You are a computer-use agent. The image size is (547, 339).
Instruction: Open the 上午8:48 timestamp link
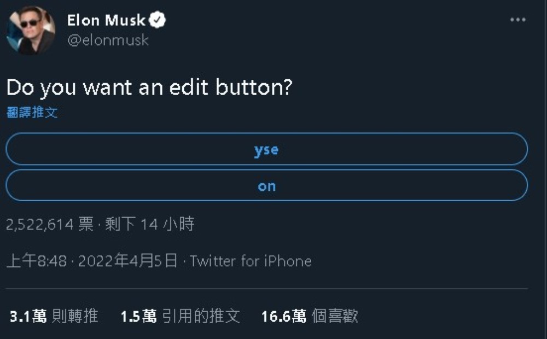tap(37, 261)
